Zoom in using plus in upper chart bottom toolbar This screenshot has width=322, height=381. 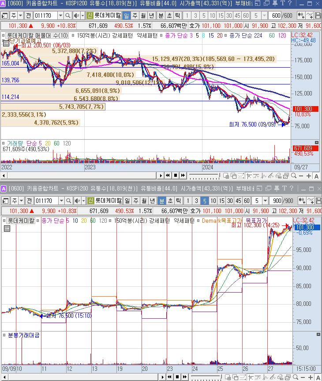pyautogui.click(x=309, y=176)
